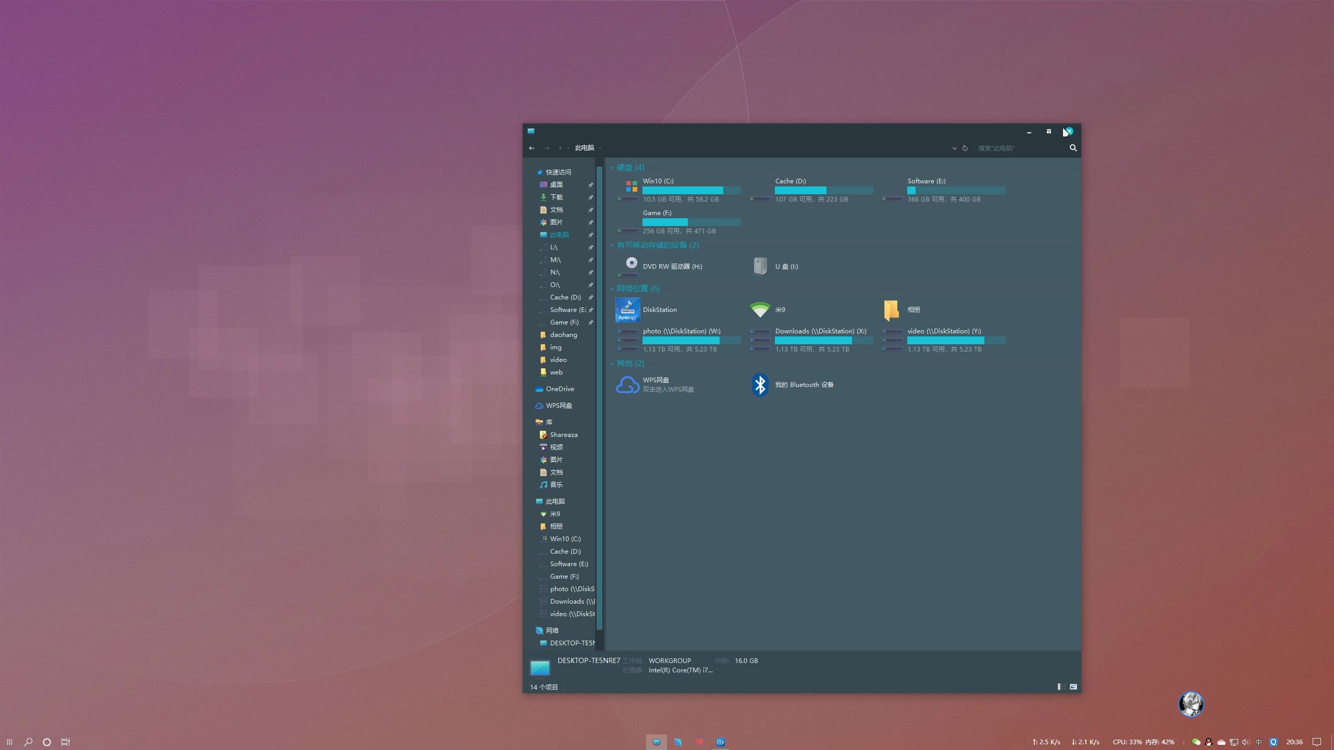Click the Game (F:) storage bar

[x=691, y=222]
